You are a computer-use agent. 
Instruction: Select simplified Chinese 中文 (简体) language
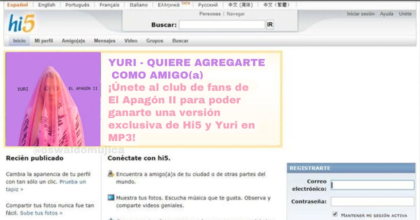[240, 5]
